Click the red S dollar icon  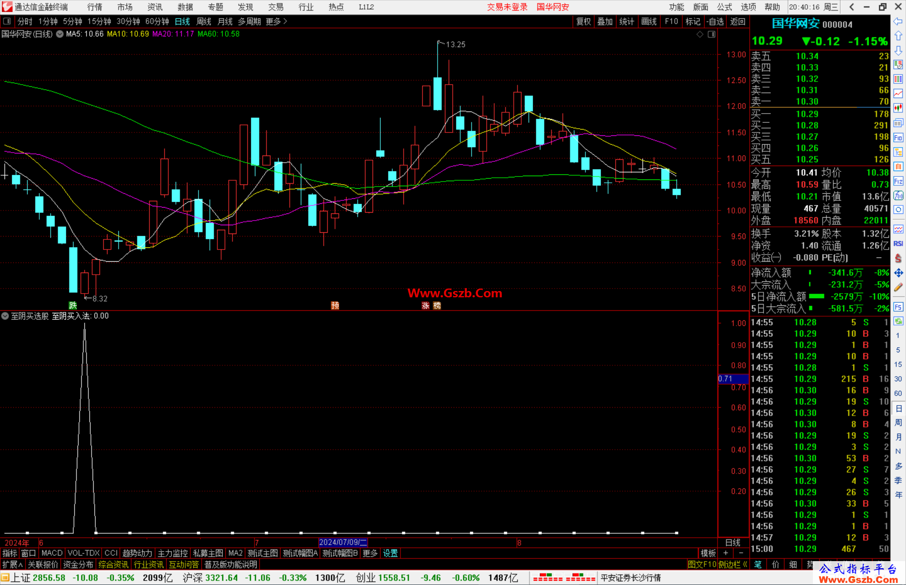pos(898,258)
